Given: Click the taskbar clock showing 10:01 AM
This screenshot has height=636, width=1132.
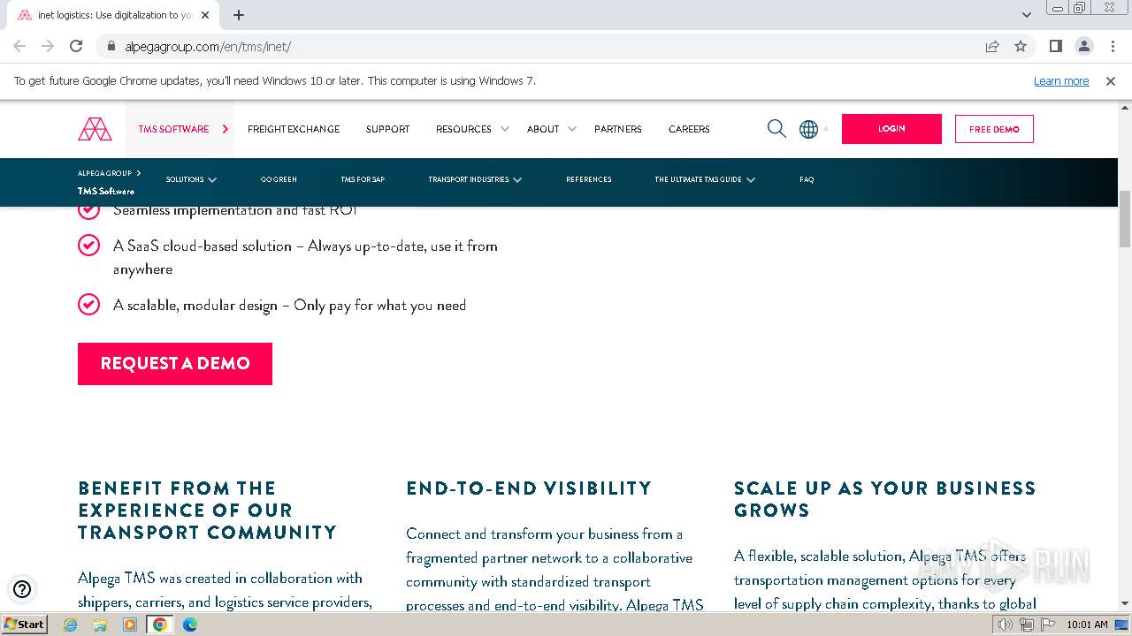Looking at the screenshot, I should pyautogui.click(x=1087, y=625).
